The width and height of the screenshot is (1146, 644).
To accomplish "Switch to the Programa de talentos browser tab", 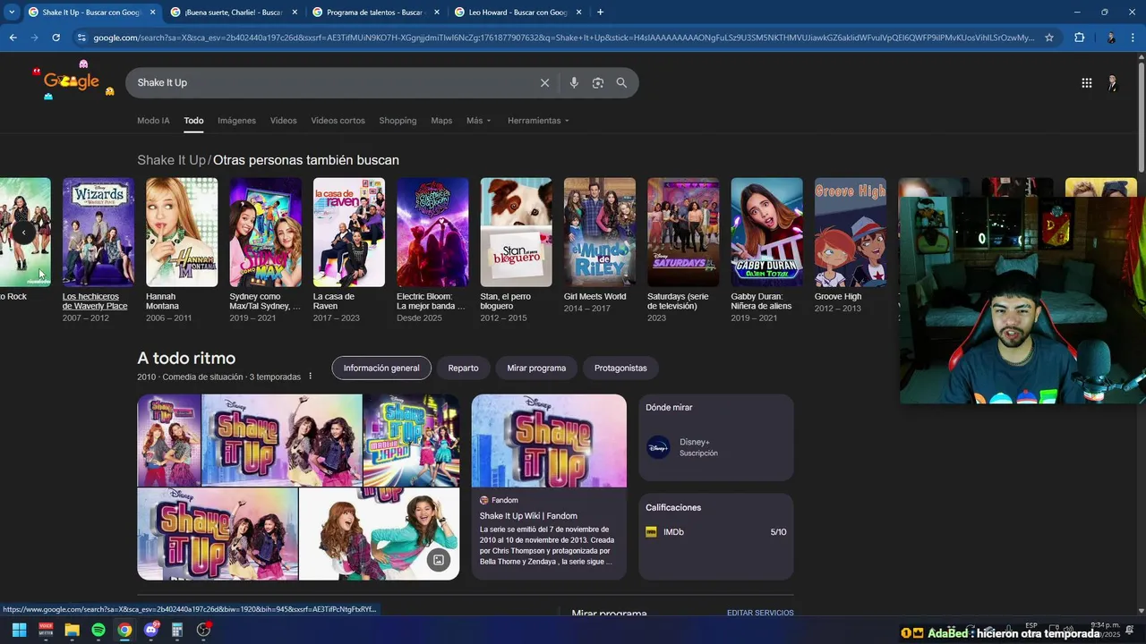I will point(374,13).
